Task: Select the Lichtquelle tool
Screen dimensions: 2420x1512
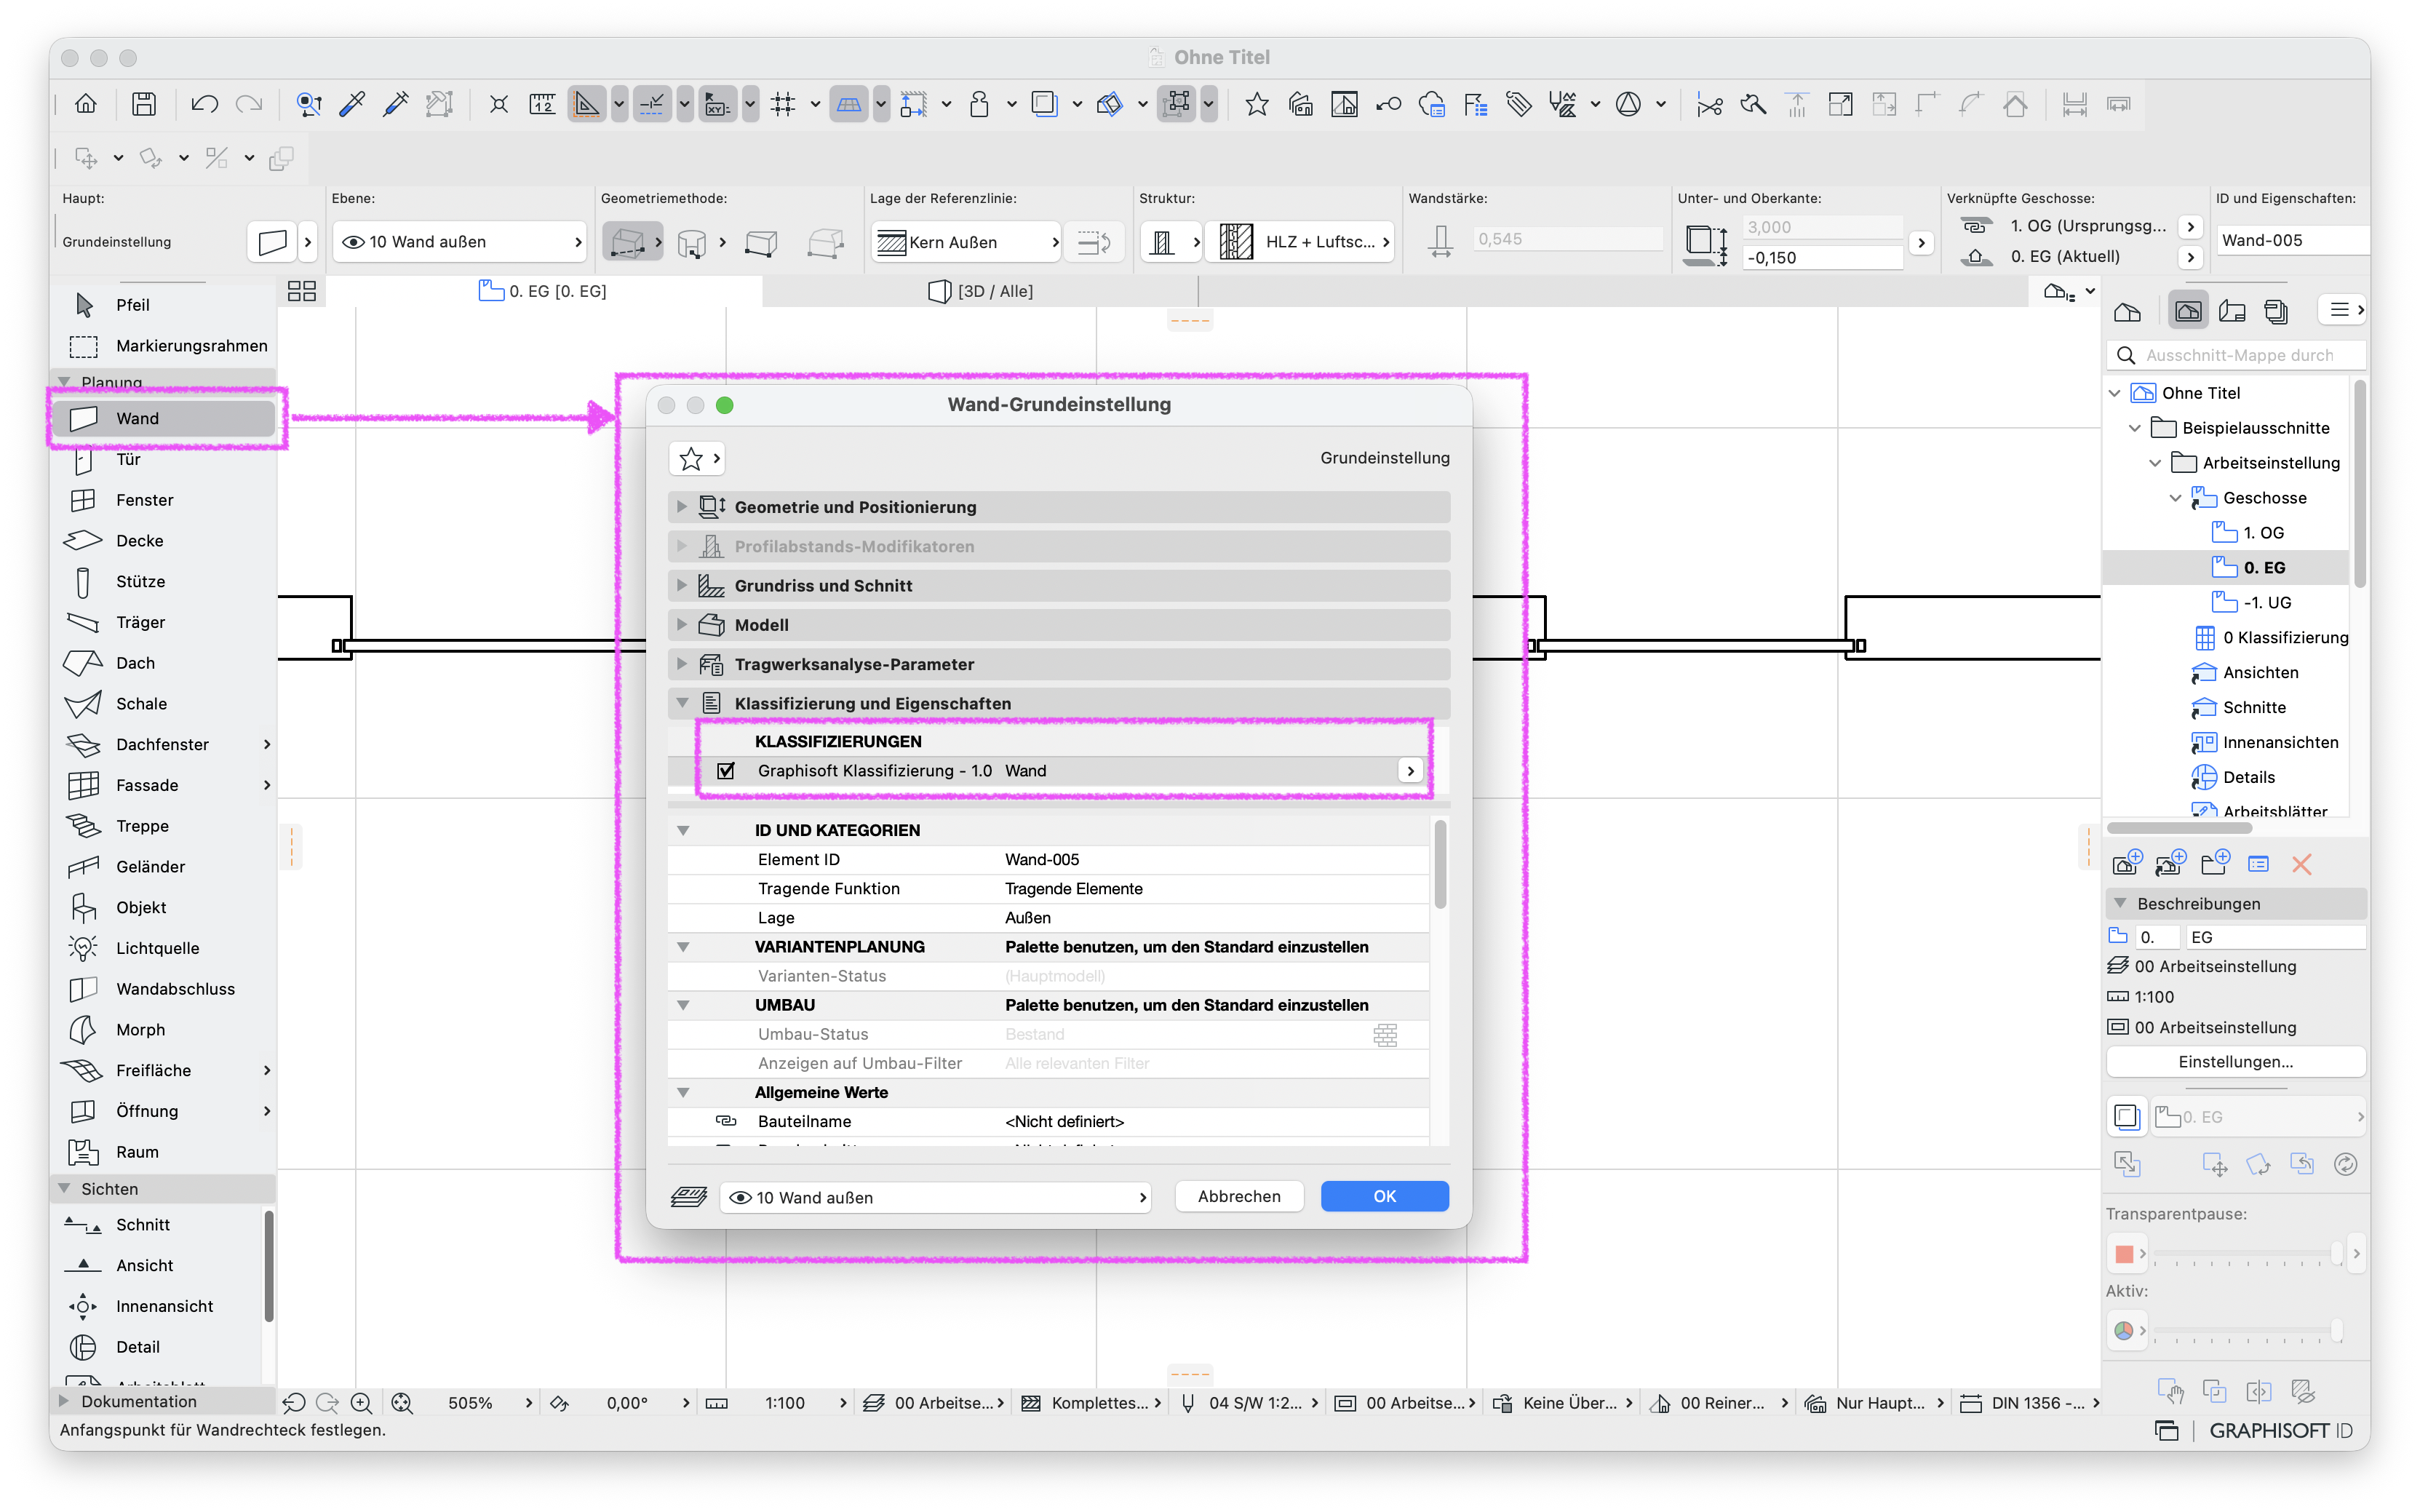Action: click(x=157, y=948)
